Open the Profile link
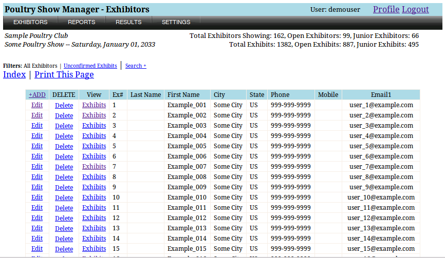This screenshot has width=445, height=258. pyautogui.click(x=386, y=9)
